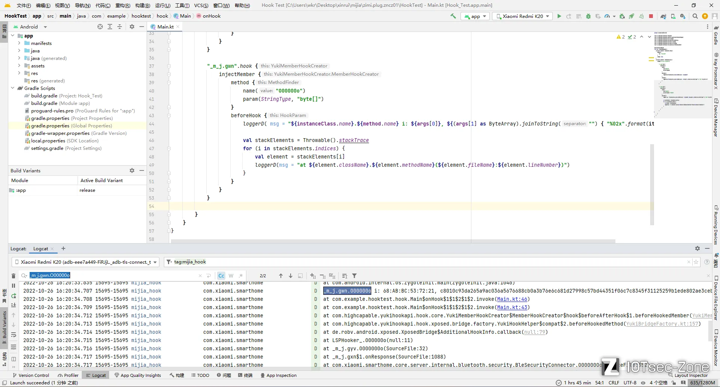Select release build variant cell

point(112,190)
